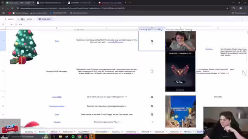Close the second browser tab
The height and width of the screenshot is (139, 248).
tap(64, 3)
